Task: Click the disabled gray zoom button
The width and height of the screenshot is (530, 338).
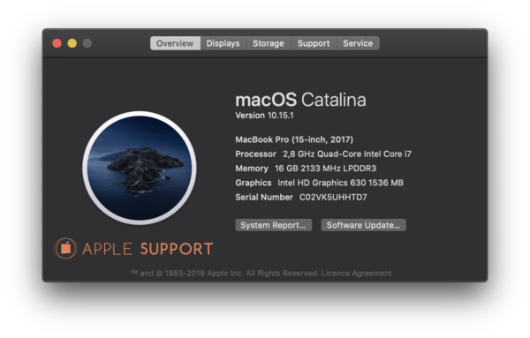Action: (87, 43)
